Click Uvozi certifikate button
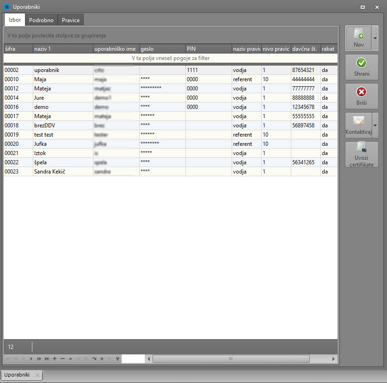Viewport: 387px width, 383px height. point(362,155)
